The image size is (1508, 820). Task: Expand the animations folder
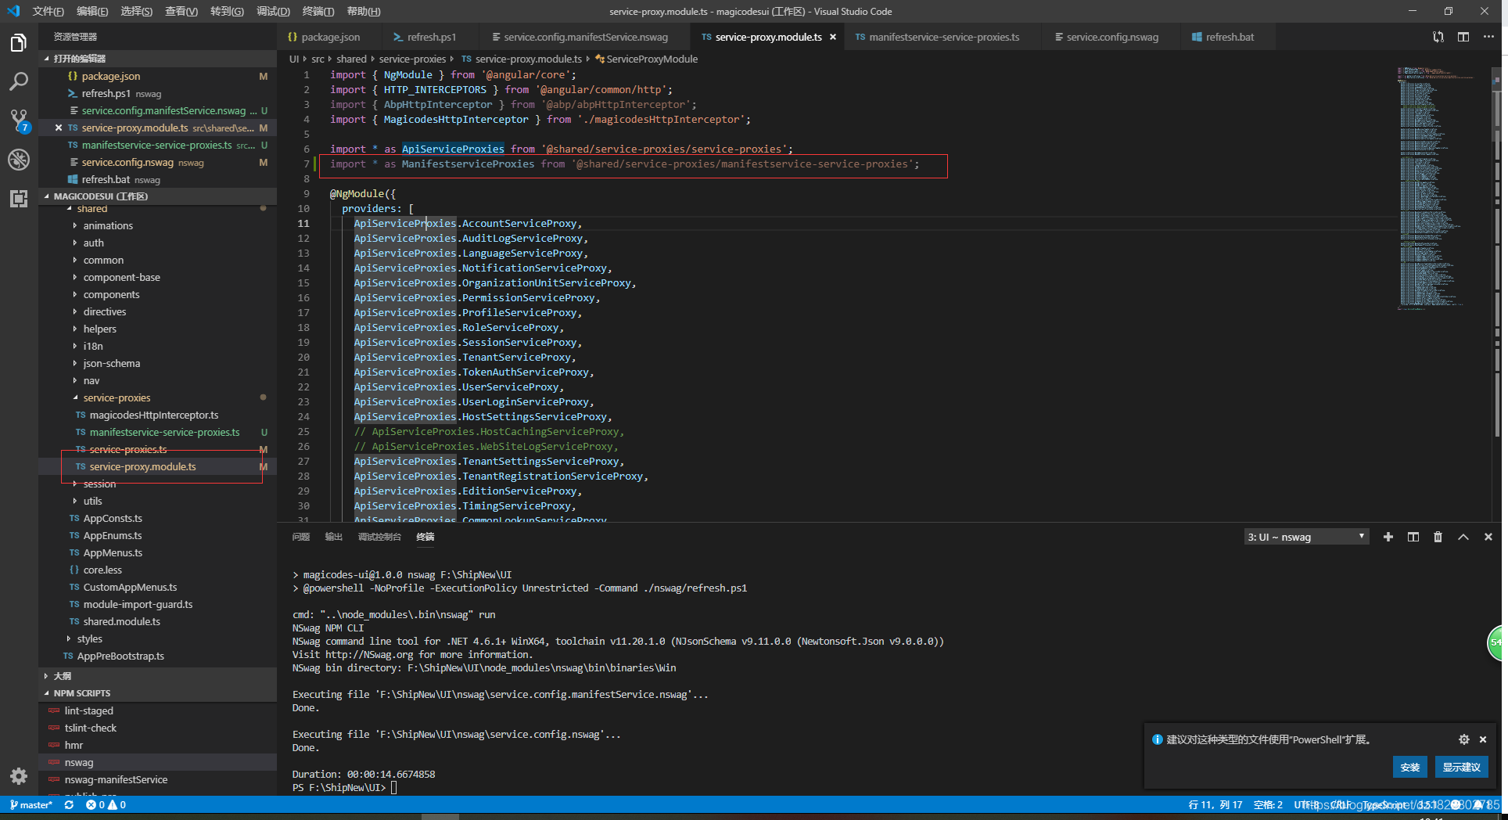[108, 225]
